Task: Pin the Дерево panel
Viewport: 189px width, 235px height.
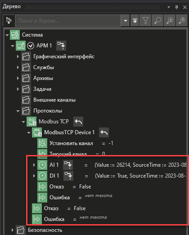Action: tap(176, 7)
